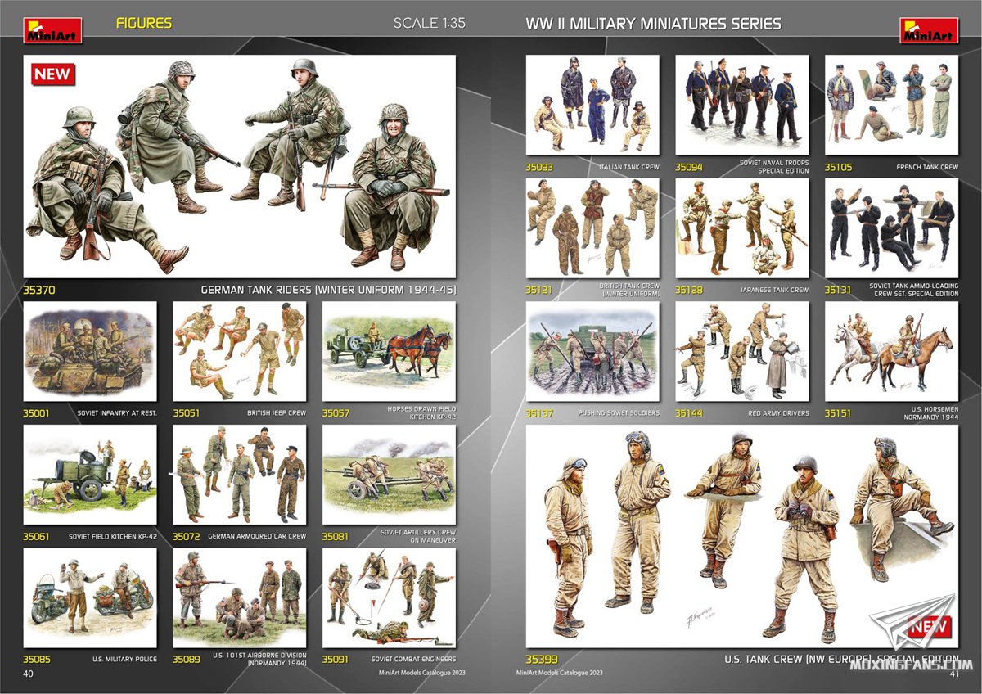Open the Soviet Field Kitchen KP-42 artwork

tap(90, 475)
